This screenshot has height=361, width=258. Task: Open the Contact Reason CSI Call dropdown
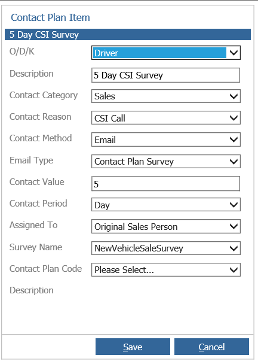click(x=166, y=118)
